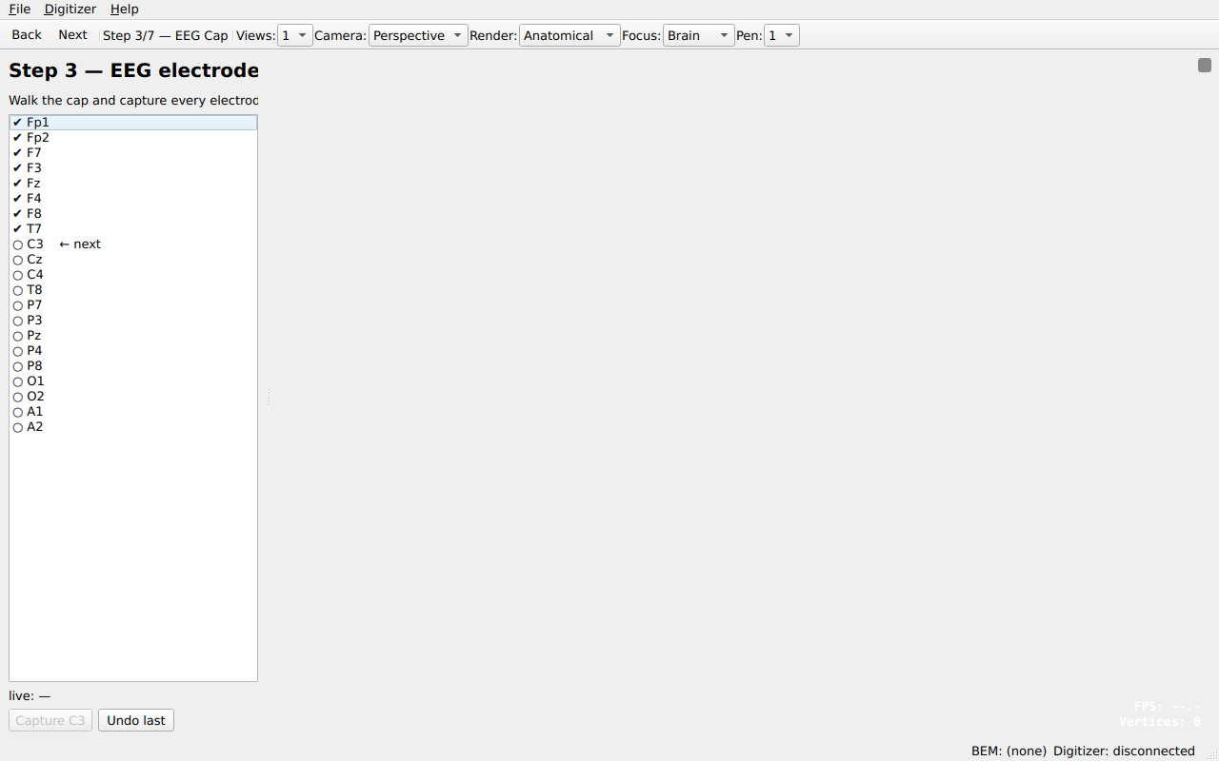Open the Views count dropdown
Image resolution: width=1219 pixels, height=761 pixels.
tap(295, 35)
